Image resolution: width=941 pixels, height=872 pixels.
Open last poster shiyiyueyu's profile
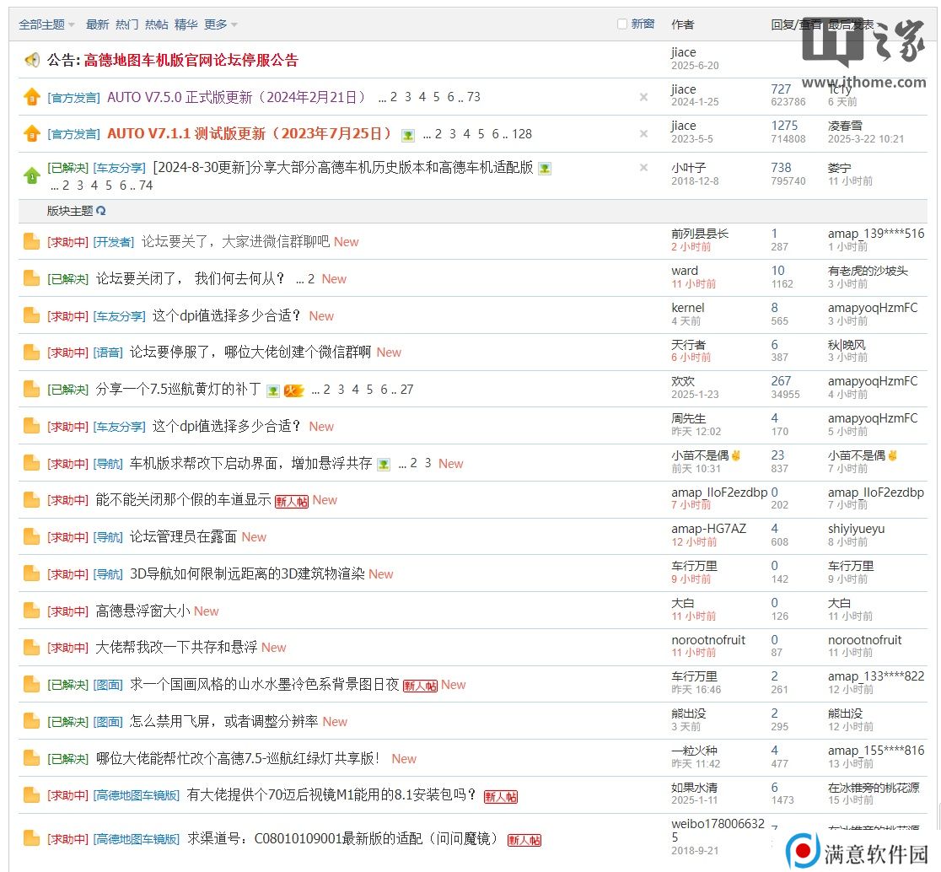[856, 529]
